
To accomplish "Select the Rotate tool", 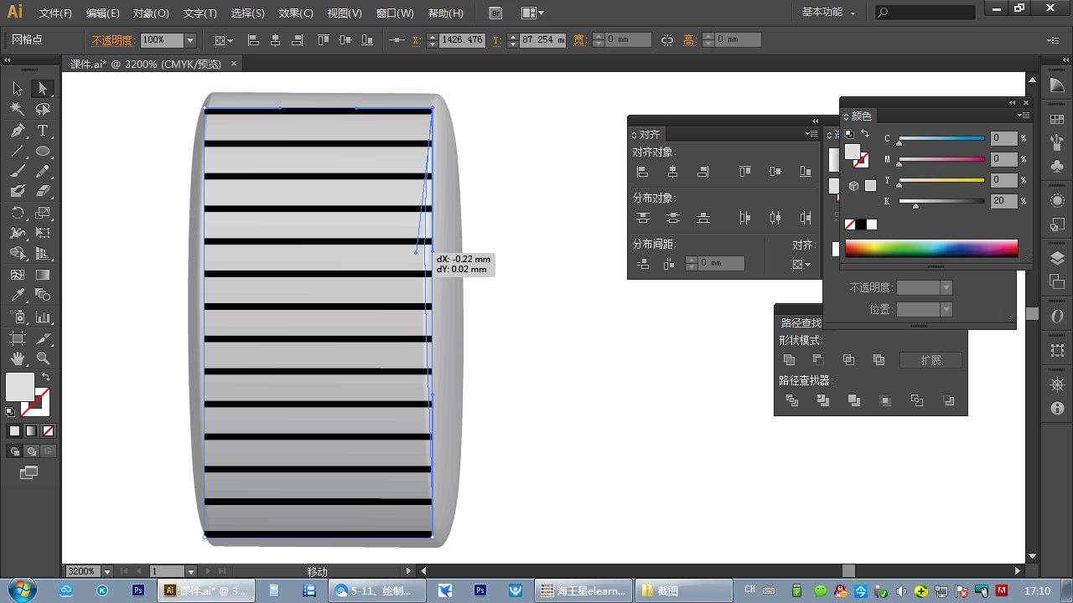I will [x=18, y=214].
